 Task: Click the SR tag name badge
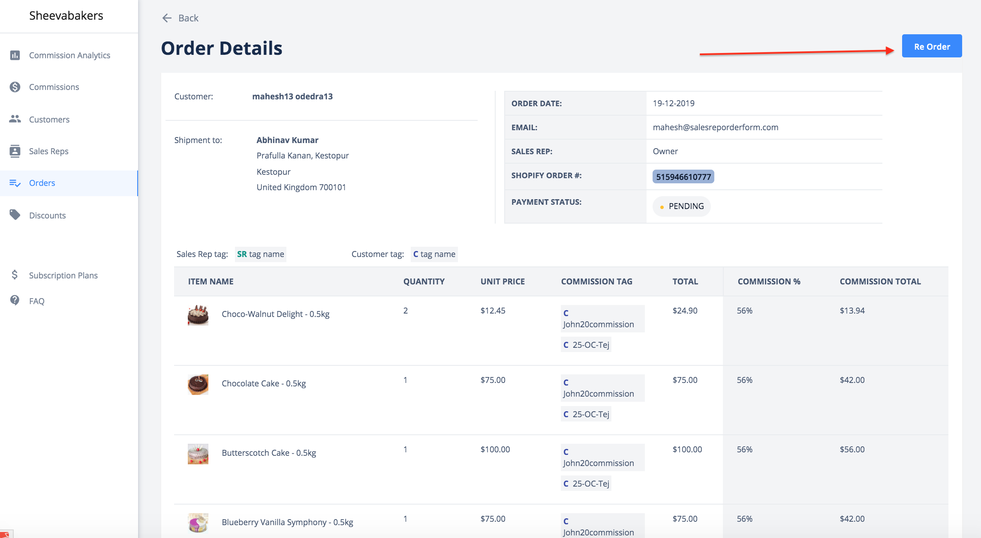[x=261, y=254]
